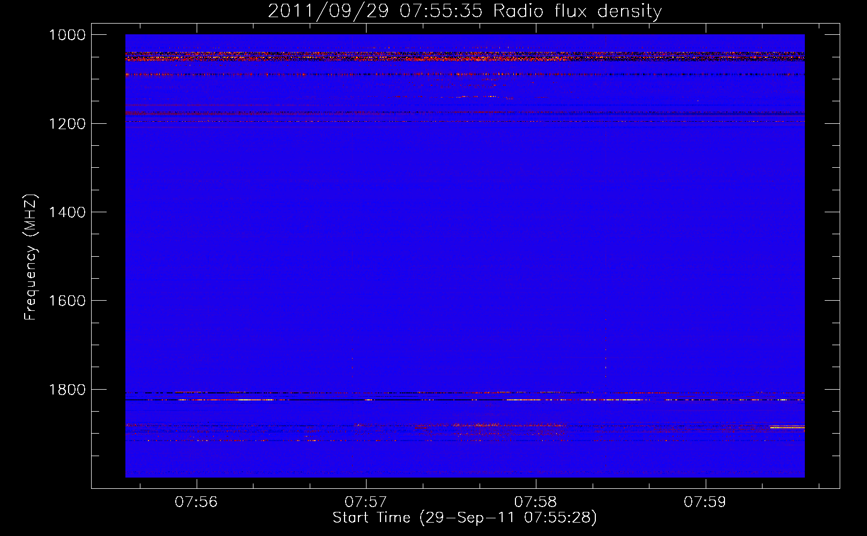Image resolution: width=867 pixels, height=536 pixels.
Task: Click the 07:56 time tick label
Action: click(196, 502)
